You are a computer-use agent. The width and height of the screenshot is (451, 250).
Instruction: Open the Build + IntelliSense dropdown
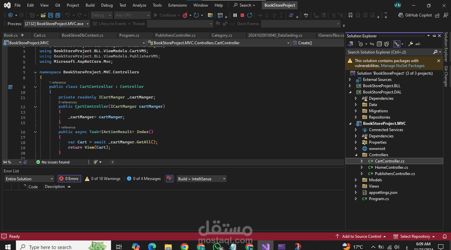pos(202,179)
